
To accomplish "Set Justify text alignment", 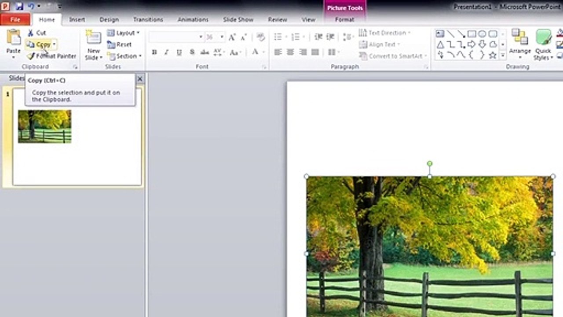I will pyautogui.click(x=315, y=52).
